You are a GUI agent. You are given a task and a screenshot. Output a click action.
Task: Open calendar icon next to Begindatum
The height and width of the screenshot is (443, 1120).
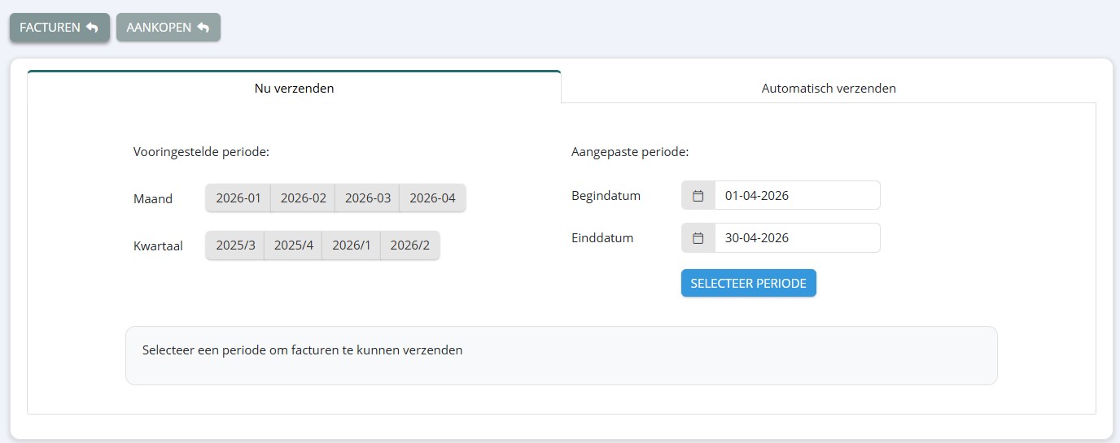698,196
